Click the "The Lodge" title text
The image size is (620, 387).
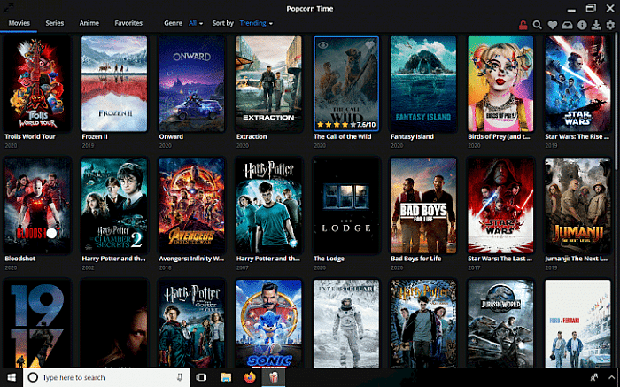[x=329, y=259]
